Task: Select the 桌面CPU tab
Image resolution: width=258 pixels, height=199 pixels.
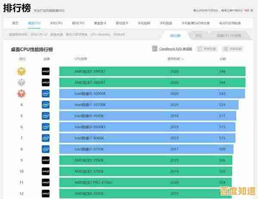Action: coord(34,23)
